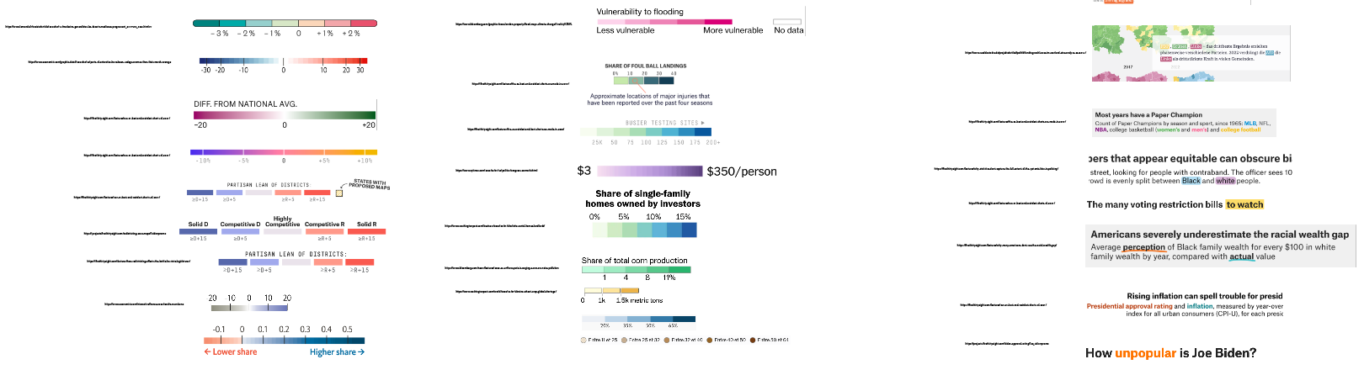Click the 2017 election map thumbnail

point(1125,53)
